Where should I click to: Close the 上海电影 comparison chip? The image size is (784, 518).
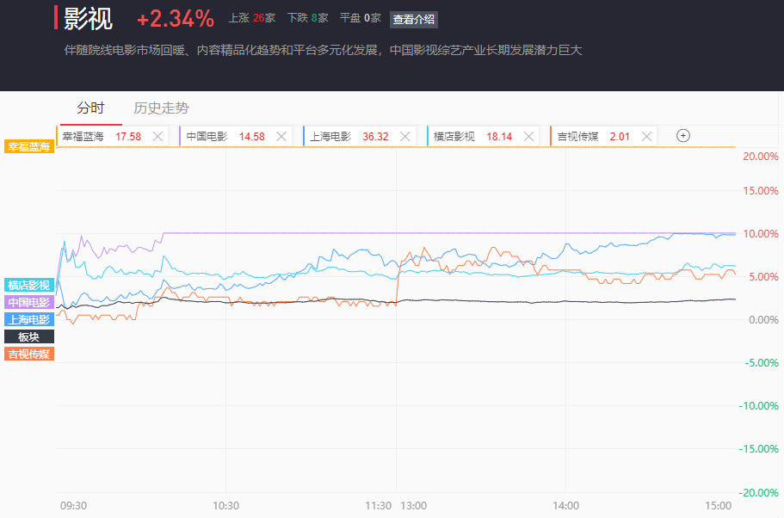tap(405, 136)
